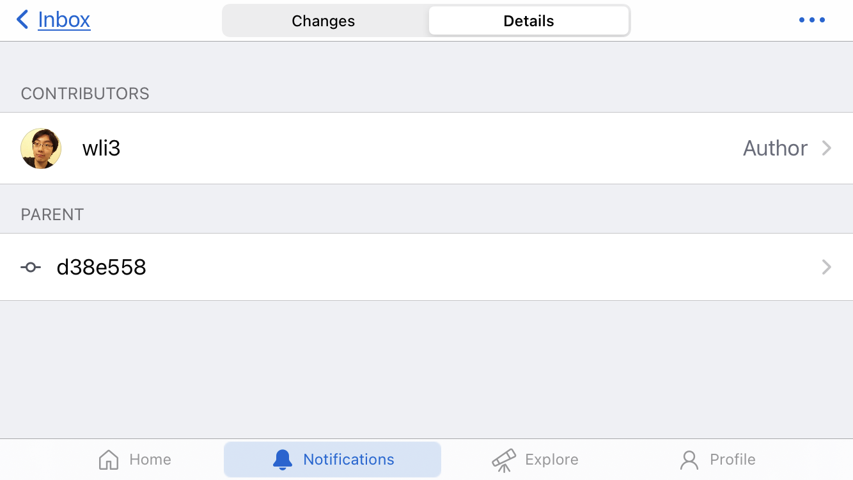Image resolution: width=853 pixels, height=480 pixels.
Task: Navigate back using the Inbox link
Action: 64,19
